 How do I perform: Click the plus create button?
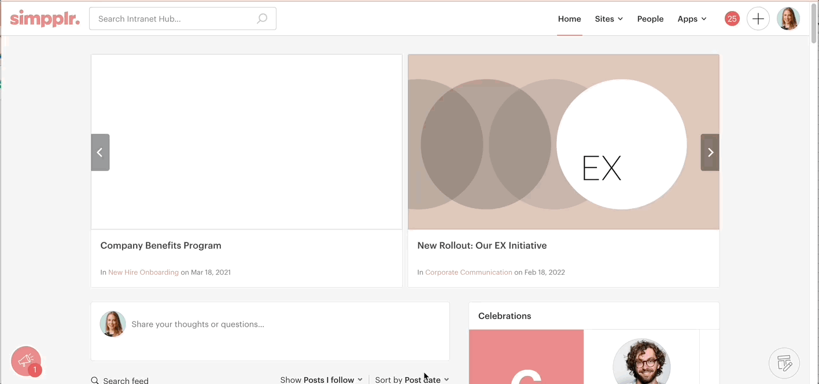(x=758, y=19)
